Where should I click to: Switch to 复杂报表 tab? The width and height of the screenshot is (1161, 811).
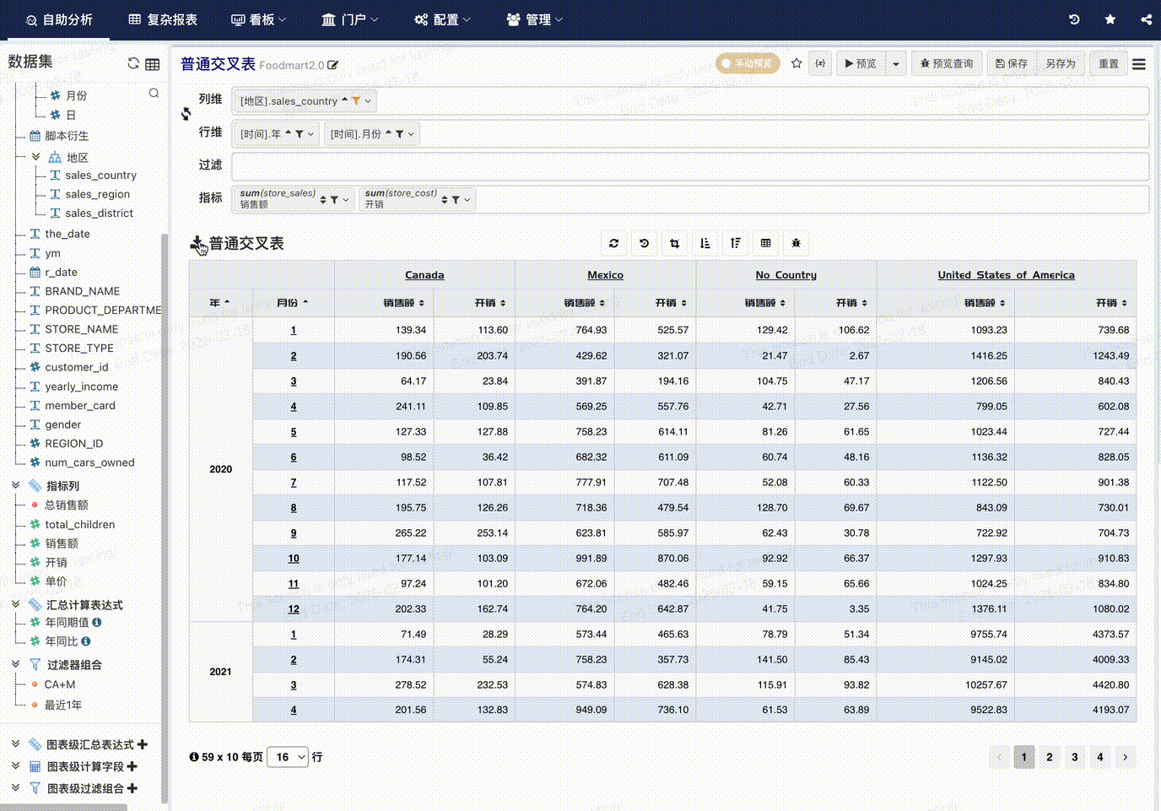163,19
